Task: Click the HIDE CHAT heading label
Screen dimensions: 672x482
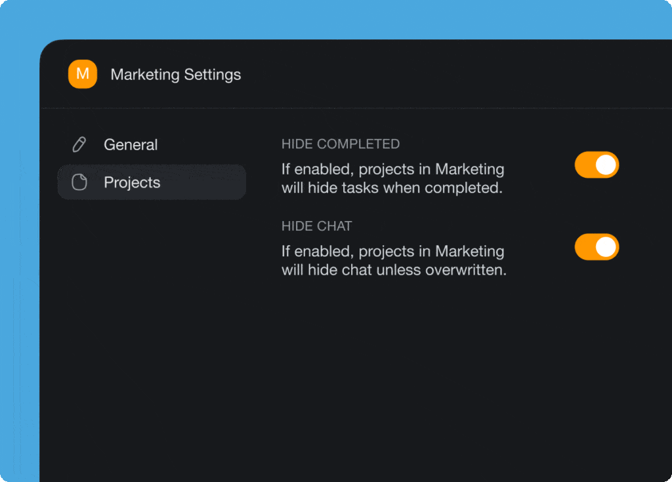Action: click(x=317, y=226)
